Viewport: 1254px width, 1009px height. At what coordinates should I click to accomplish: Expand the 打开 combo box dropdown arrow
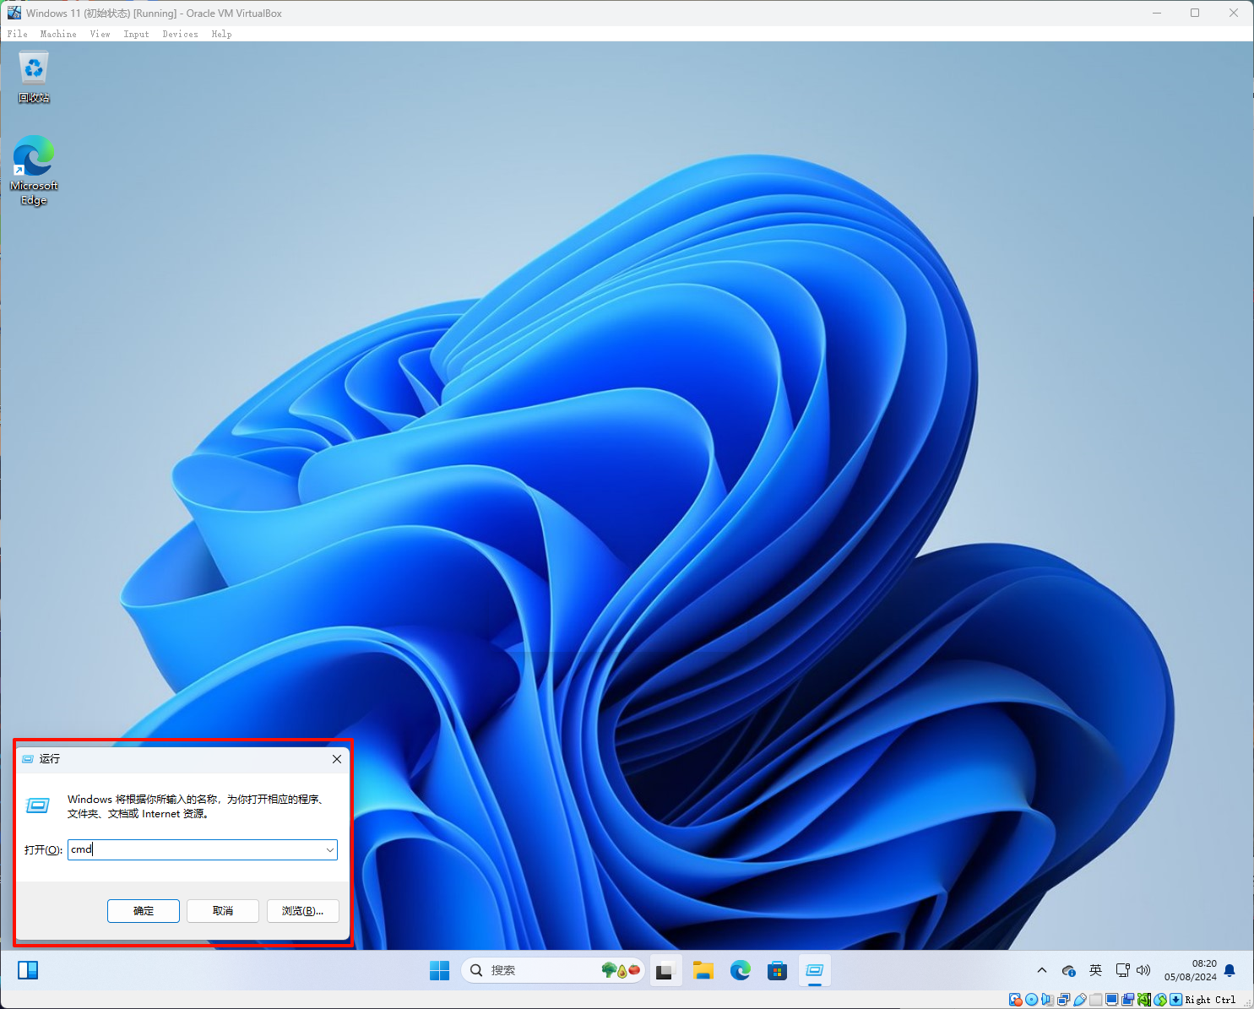pyautogui.click(x=329, y=849)
